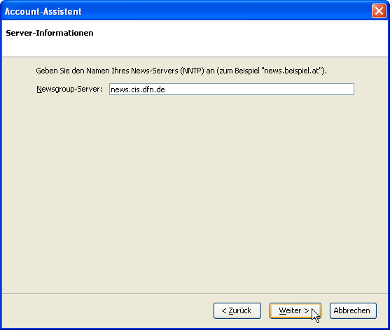Image resolution: width=390 pixels, height=330 pixels.
Task: Click the Account-Assistent title bar text
Action: tap(43, 11)
